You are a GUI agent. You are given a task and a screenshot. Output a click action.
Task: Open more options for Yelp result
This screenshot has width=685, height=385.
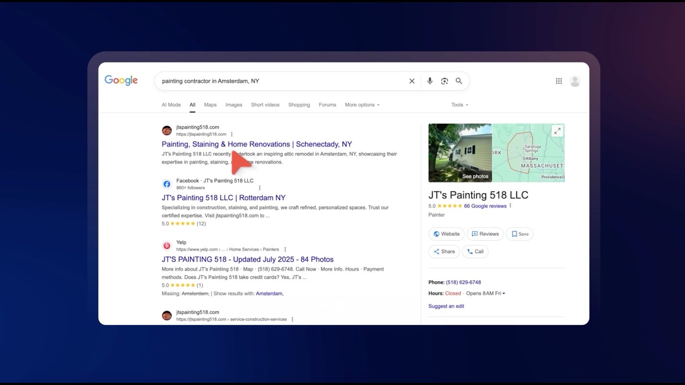point(285,249)
